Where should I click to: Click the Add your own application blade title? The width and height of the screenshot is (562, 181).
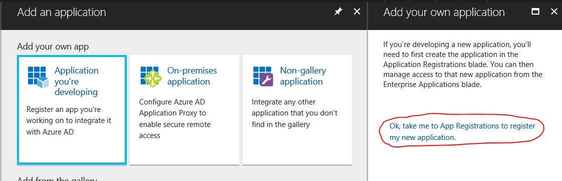coord(444,12)
